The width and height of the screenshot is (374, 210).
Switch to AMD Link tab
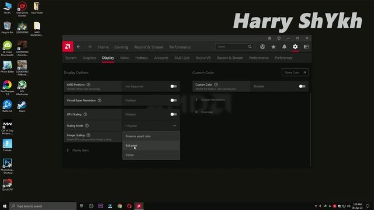pyautogui.click(x=182, y=58)
